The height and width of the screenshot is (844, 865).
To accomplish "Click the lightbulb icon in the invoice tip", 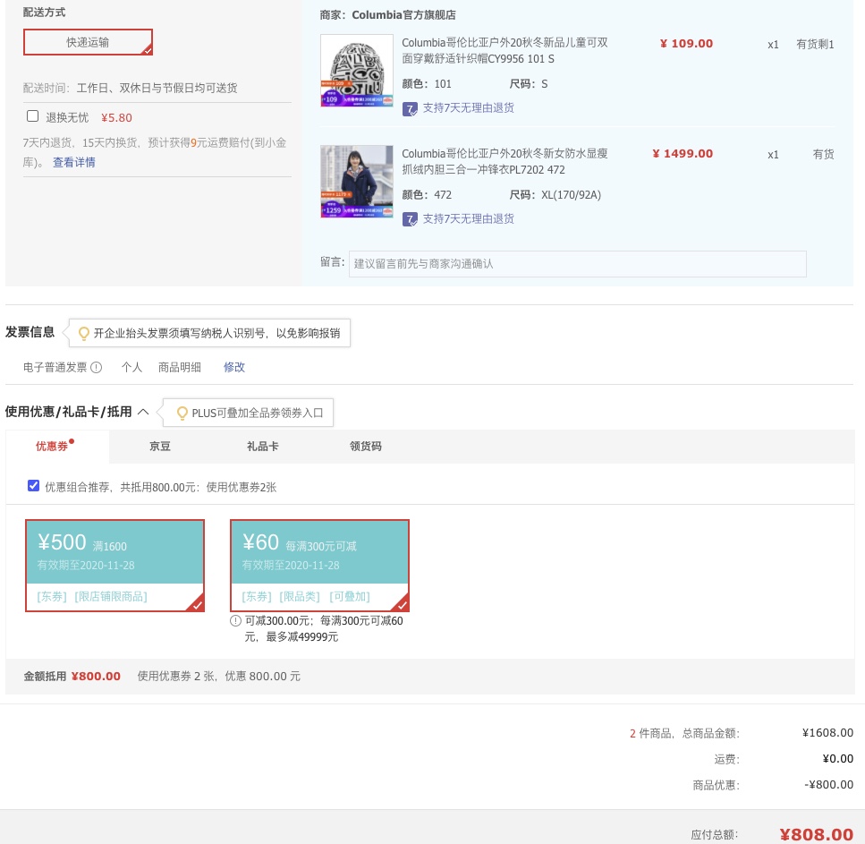I will pos(84,334).
